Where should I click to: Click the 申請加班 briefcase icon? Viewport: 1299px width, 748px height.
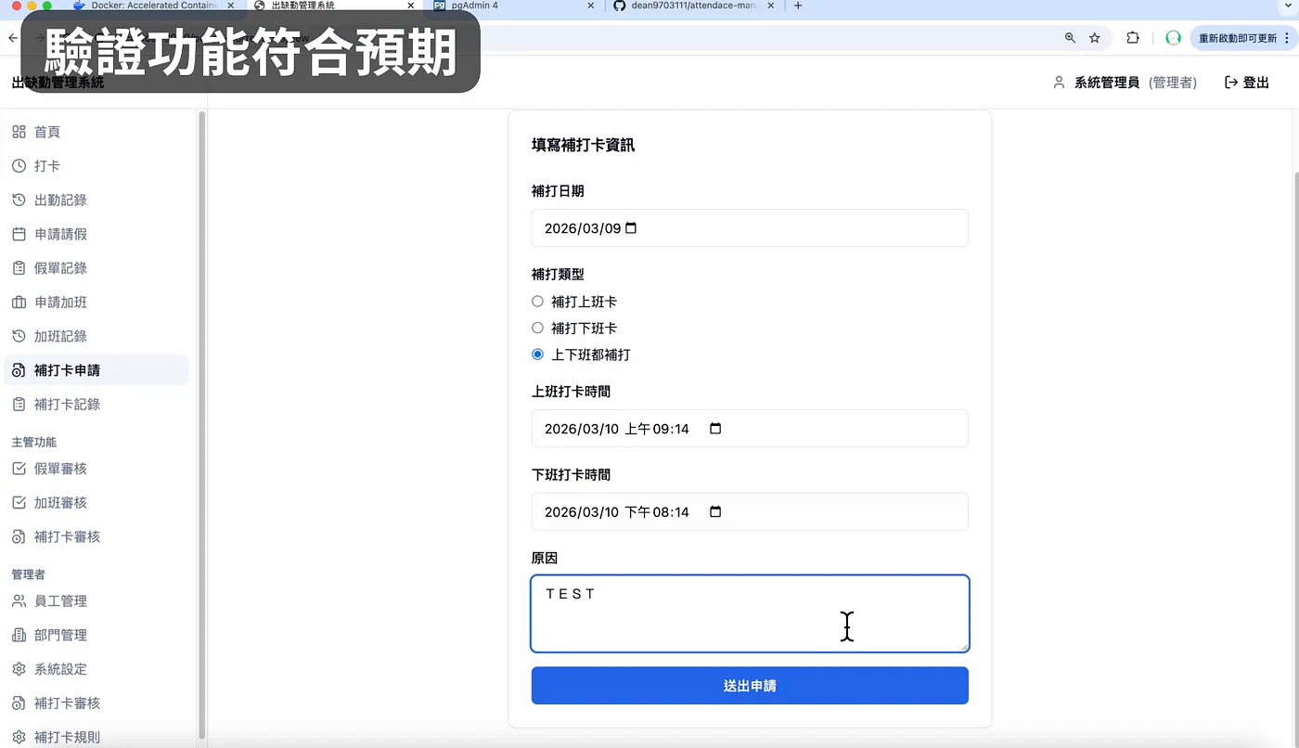[x=19, y=302]
